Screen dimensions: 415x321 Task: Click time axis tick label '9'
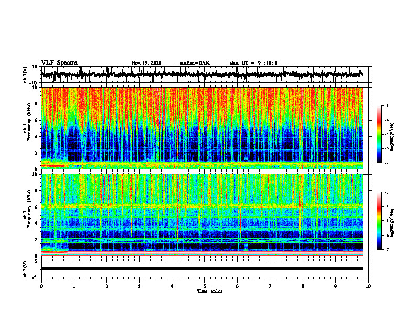335,286
